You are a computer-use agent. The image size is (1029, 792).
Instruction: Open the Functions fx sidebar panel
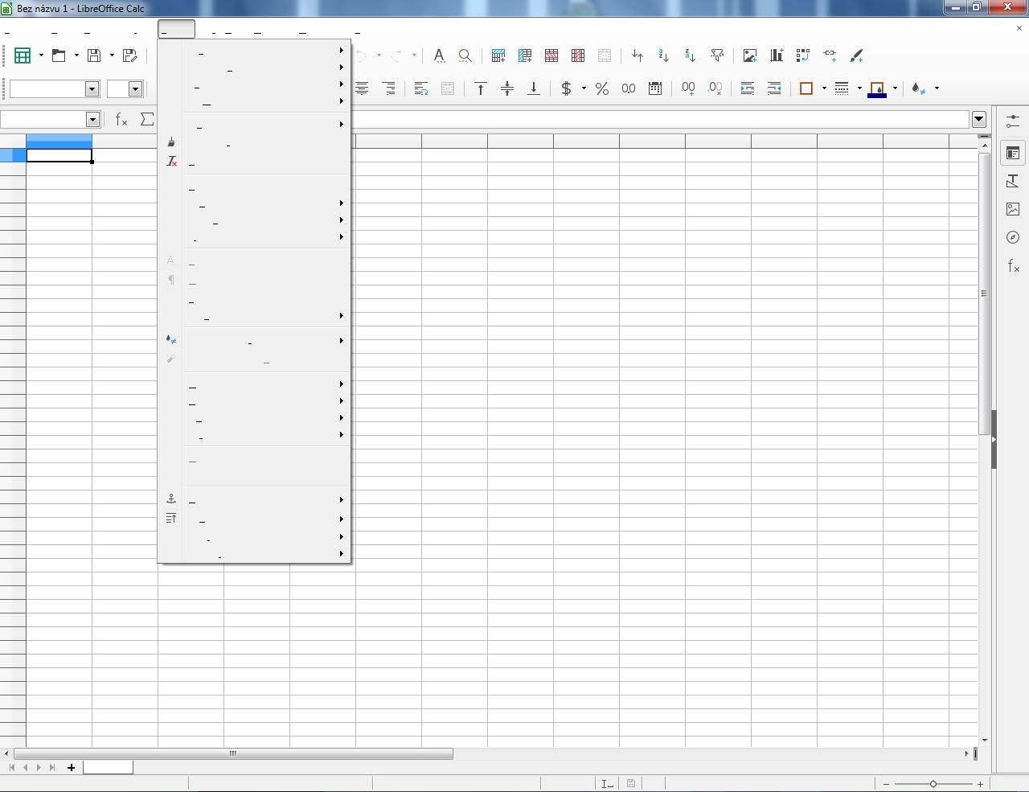1013,265
